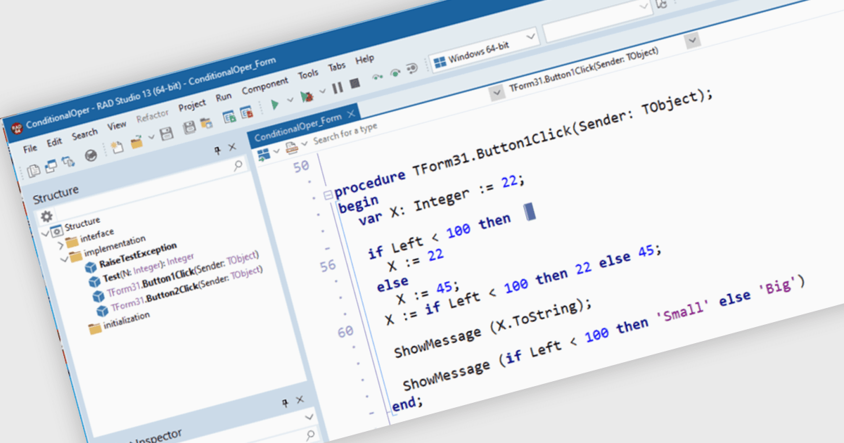This screenshot has width=844, height=443.
Task: Start Run with Debugging bug icon
Action: (x=307, y=96)
